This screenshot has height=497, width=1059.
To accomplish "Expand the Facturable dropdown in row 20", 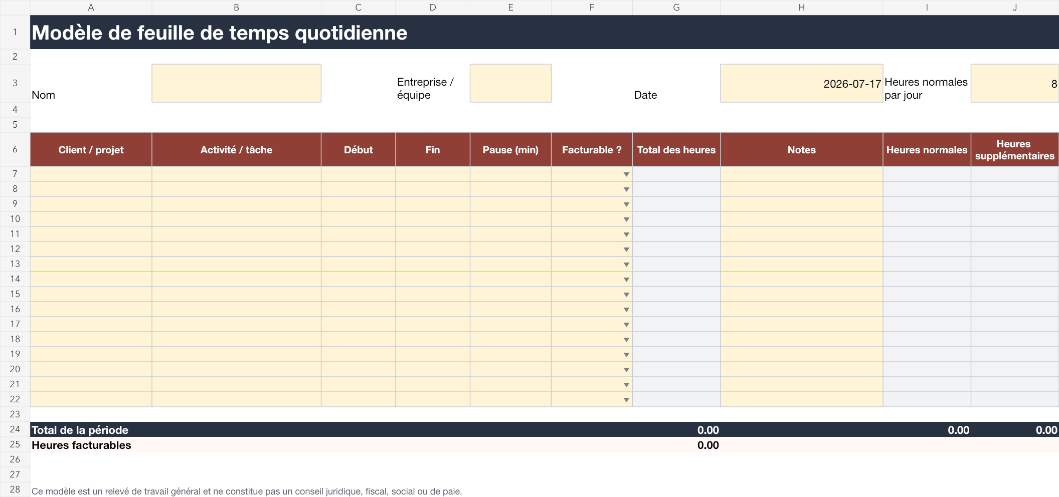I will pos(626,370).
